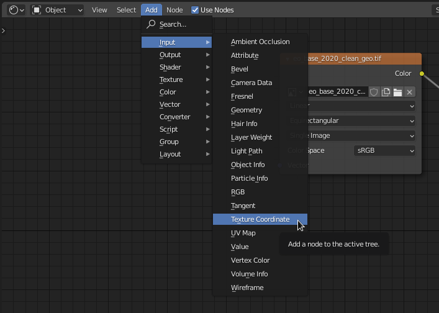Add a Volume Info node
439x313 pixels.
260,274
